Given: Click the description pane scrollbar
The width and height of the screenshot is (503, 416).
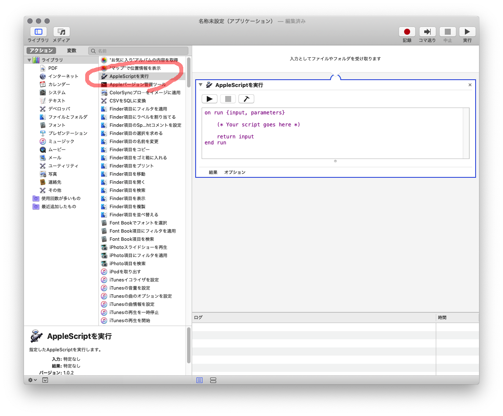Looking at the screenshot, I should click(189, 345).
